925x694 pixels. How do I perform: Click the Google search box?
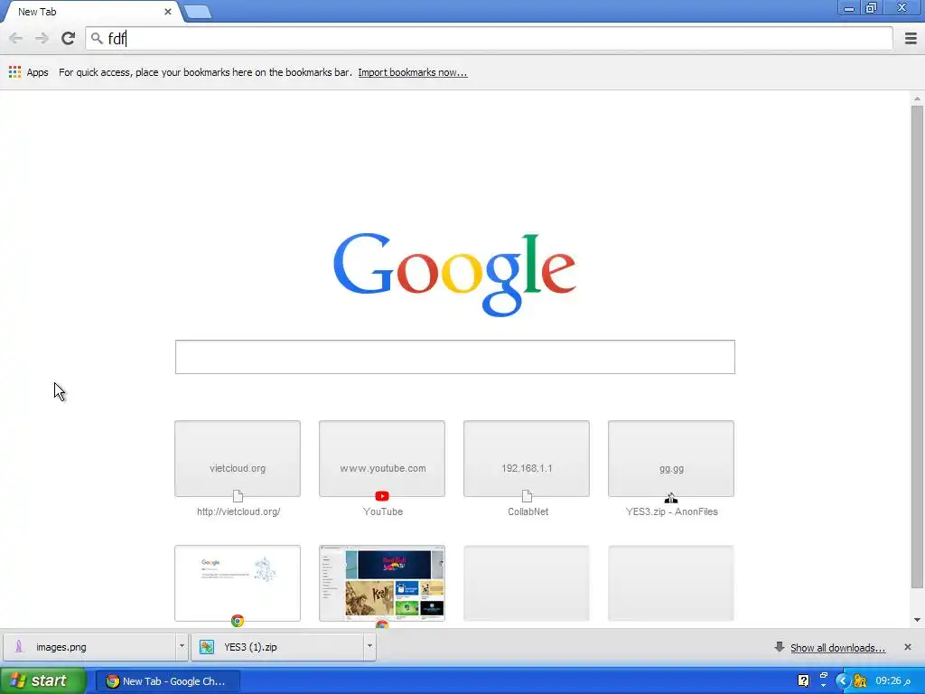coord(455,356)
